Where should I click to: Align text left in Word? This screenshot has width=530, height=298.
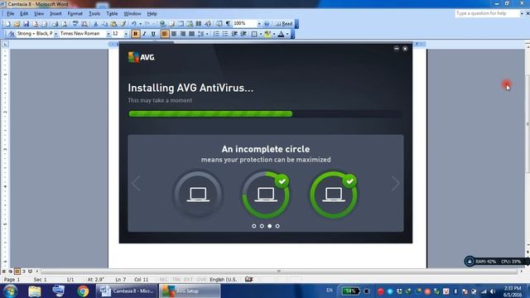pos(165,34)
